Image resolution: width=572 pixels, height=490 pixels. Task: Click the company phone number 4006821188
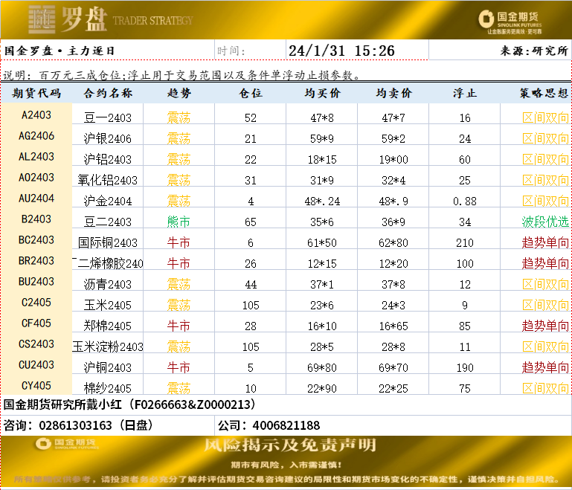pyautogui.click(x=286, y=425)
